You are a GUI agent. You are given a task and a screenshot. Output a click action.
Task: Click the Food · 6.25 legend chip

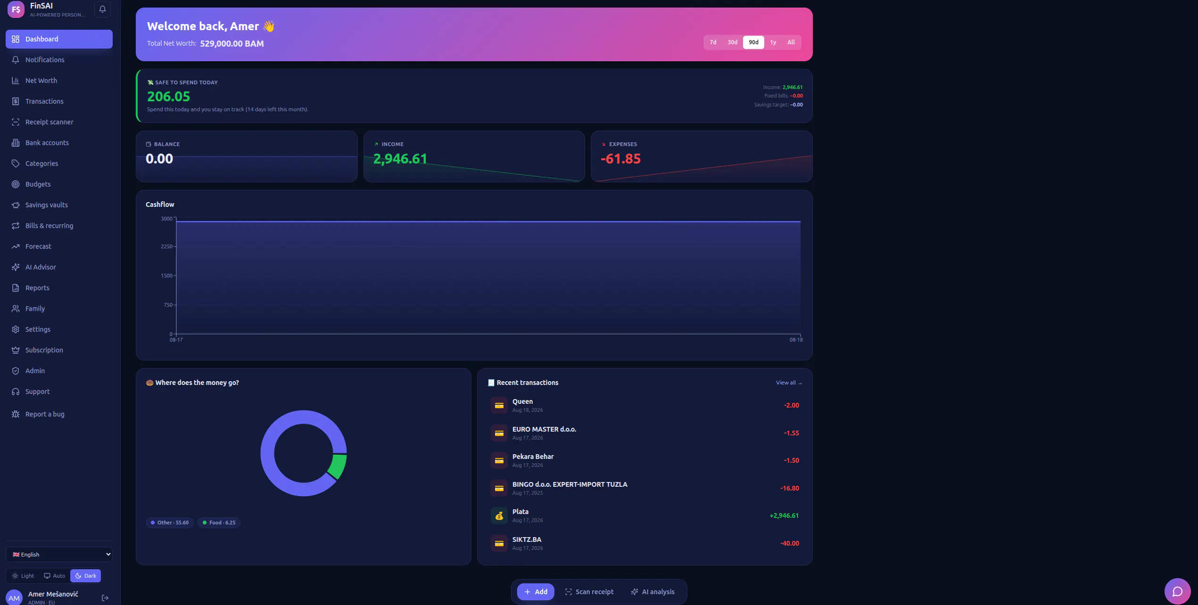219,523
